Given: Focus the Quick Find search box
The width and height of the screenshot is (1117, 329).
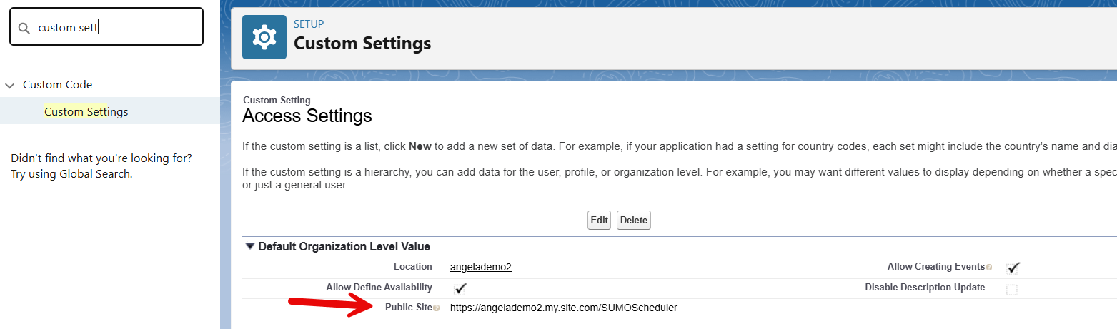Looking at the screenshot, I should click(114, 28).
